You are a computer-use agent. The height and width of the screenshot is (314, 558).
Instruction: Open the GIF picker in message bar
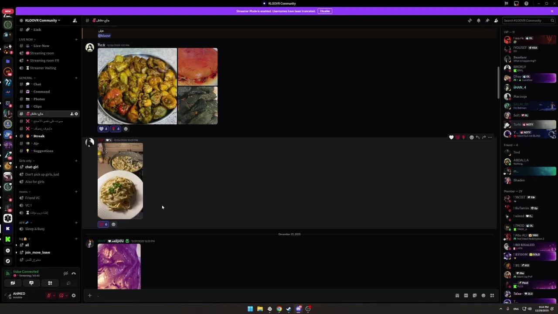466,296
